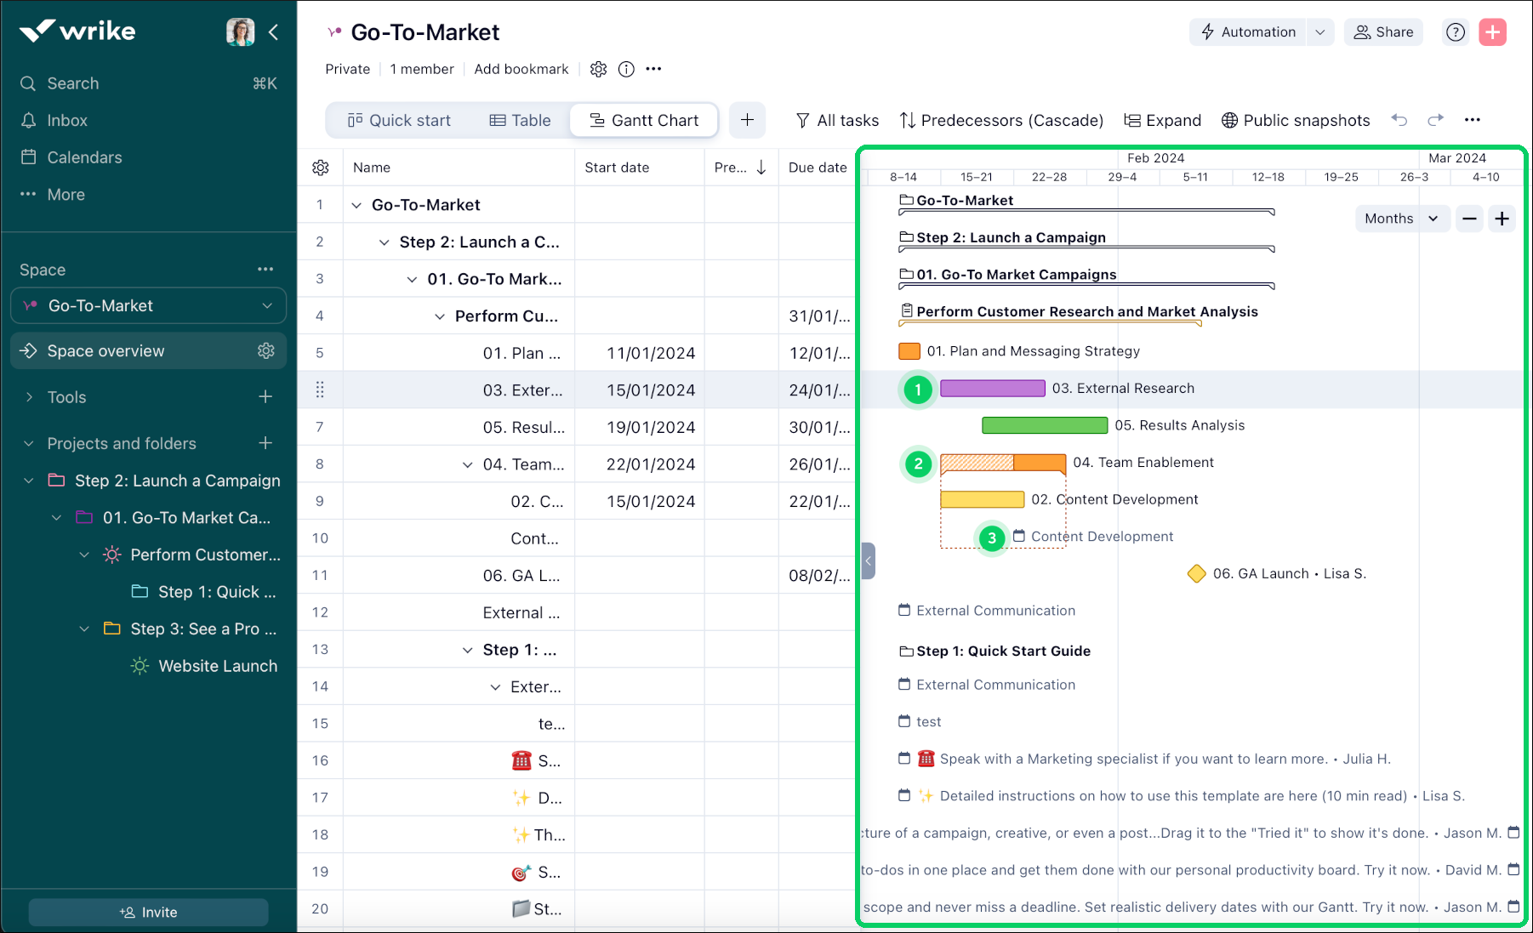Image resolution: width=1533 pixels, height=933 pixels.
Task: Collapse the Go-To-Market row in table
Action: 356,205
